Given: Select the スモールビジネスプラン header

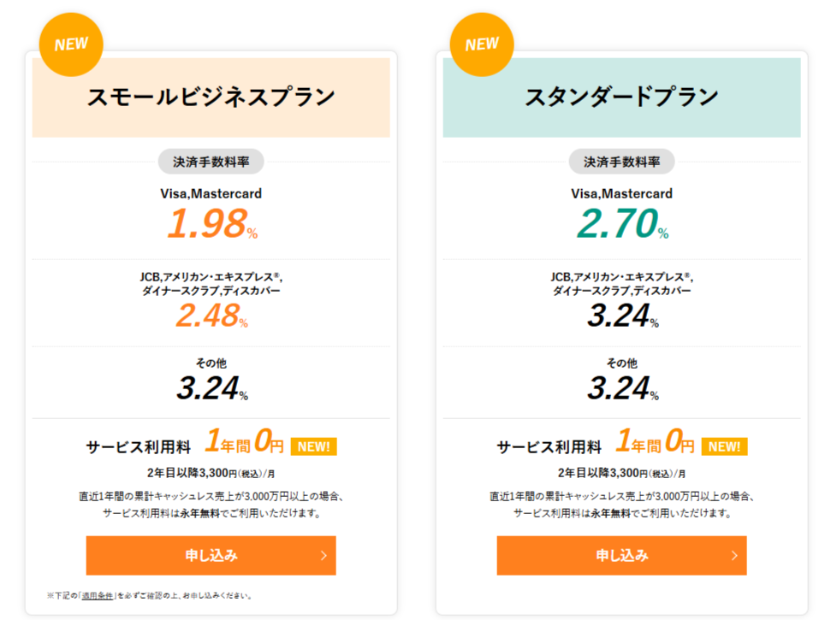Looking at the screenshot, I should 211,97.
